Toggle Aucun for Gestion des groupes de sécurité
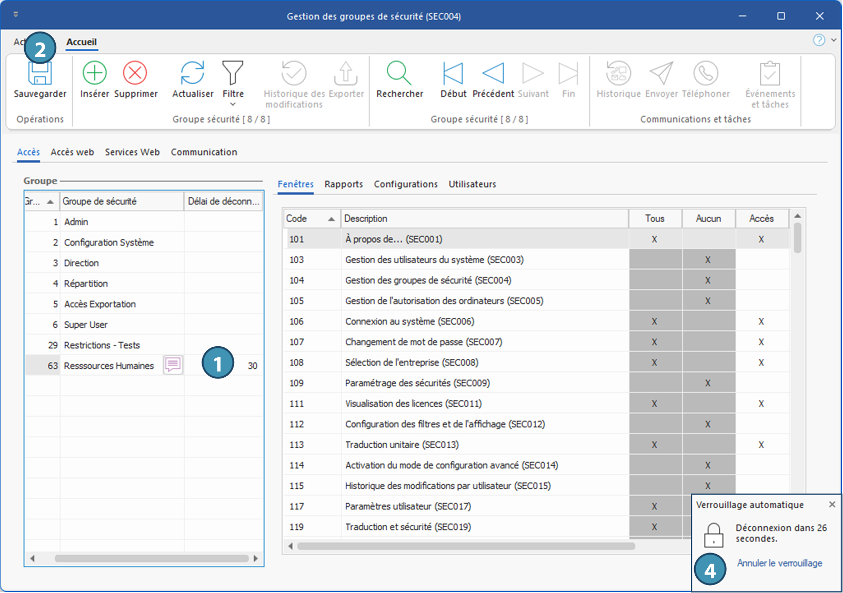Screen dimensions: 843x593 [x=708, y=280]
